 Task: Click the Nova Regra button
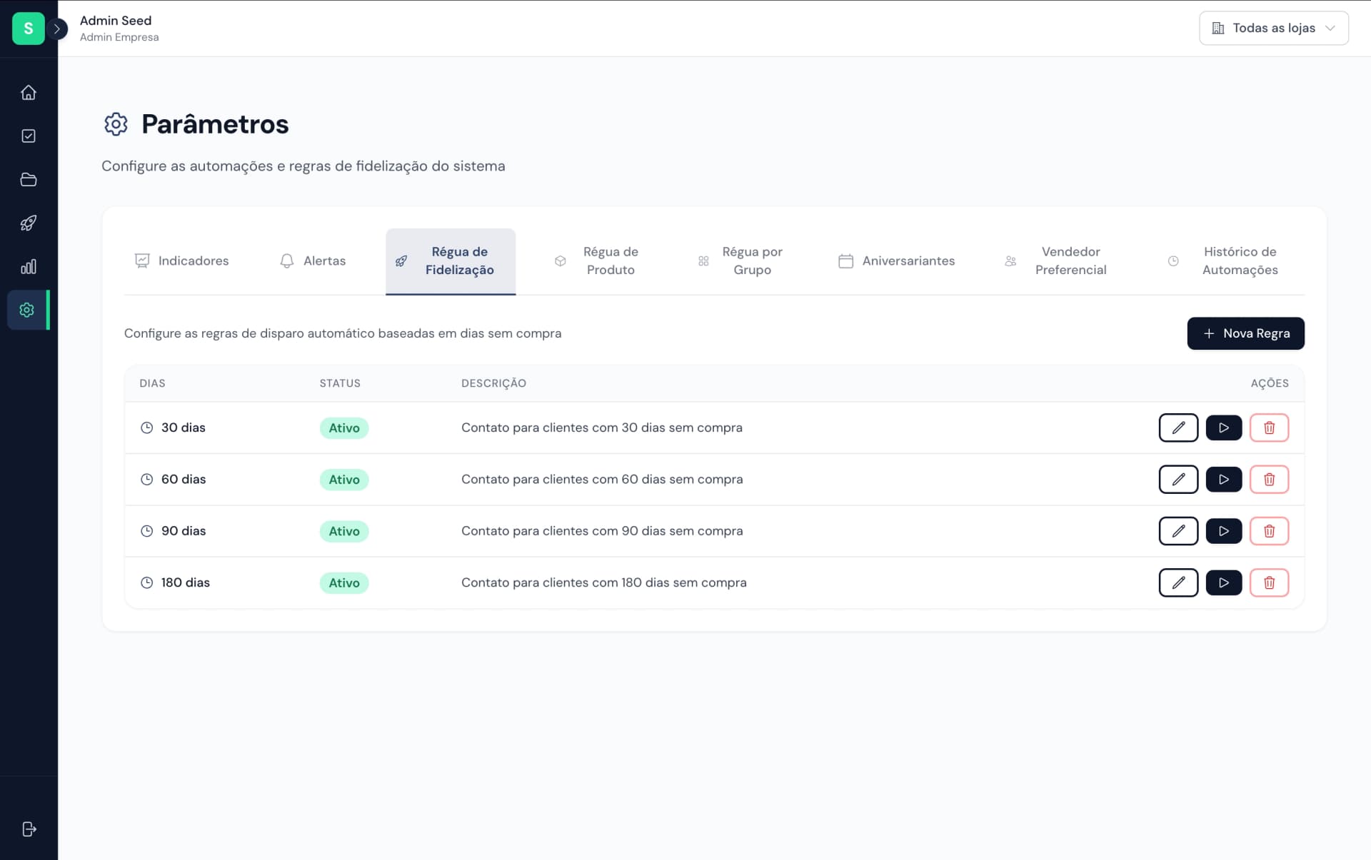(x=1245, y=333)
